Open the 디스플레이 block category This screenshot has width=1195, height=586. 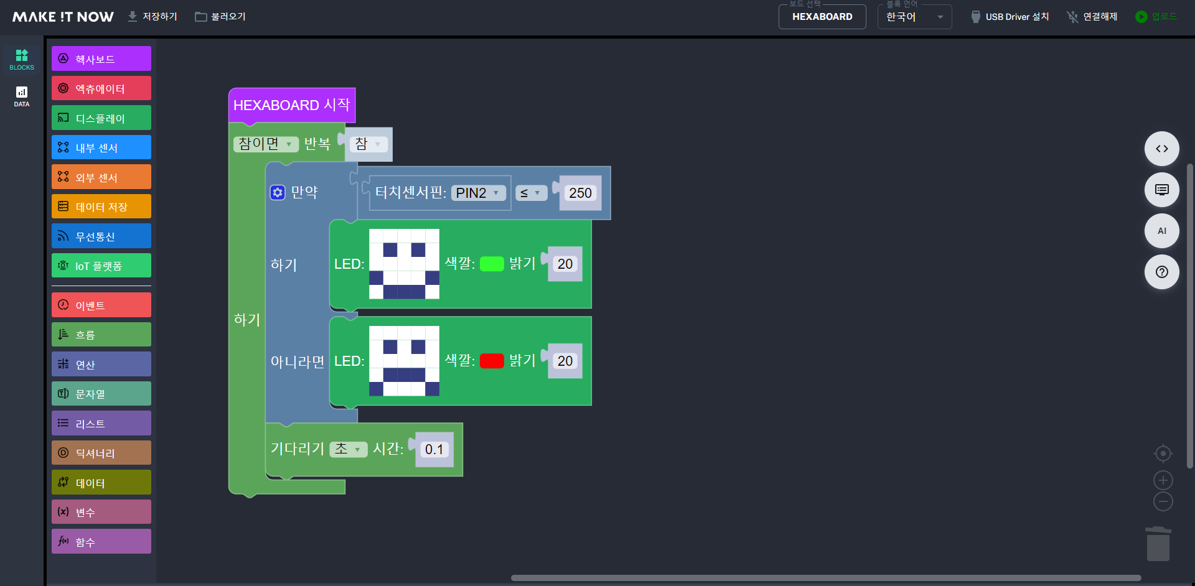pos(101,118)
